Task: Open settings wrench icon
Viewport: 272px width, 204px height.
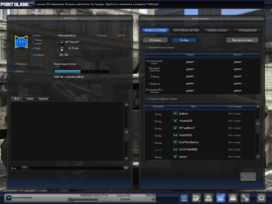Action: [x=245, y=197]
